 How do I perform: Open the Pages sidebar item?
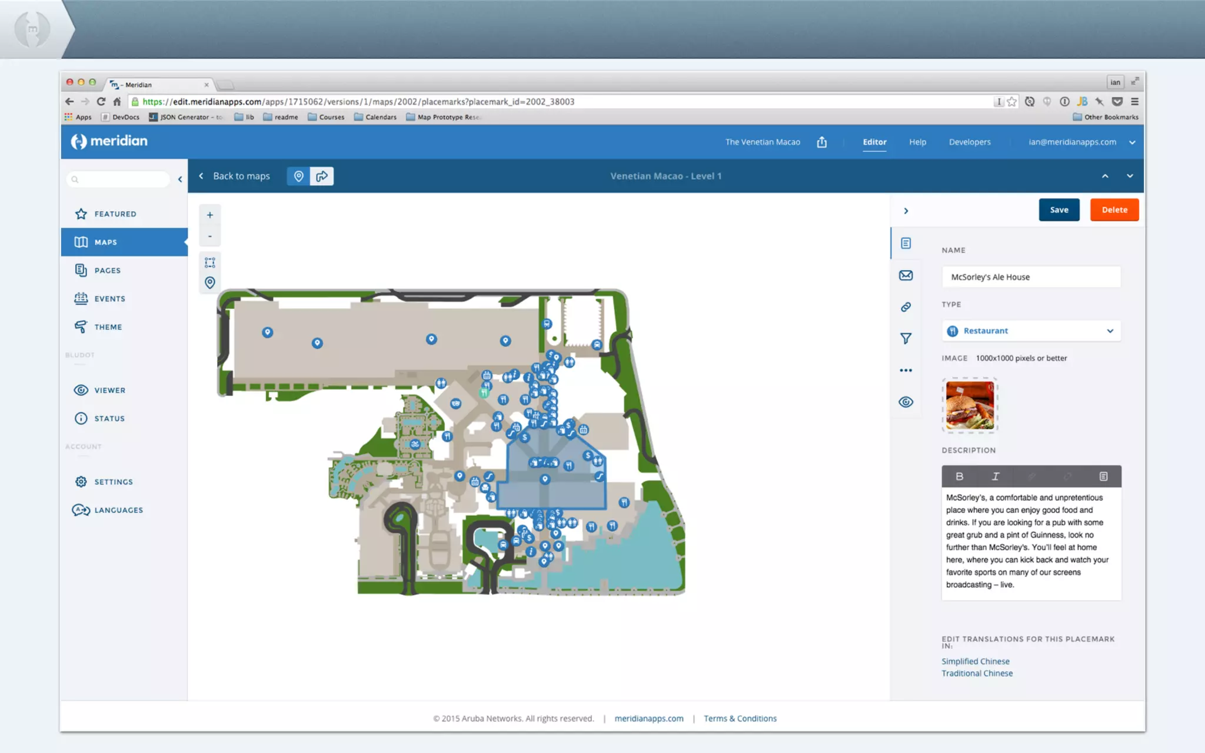pyautogui.click(x=107, y=271)
